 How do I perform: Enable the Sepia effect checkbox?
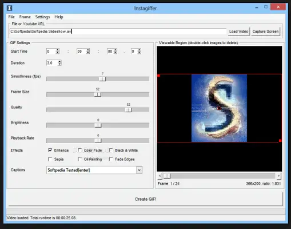click(x=50, y=159)
